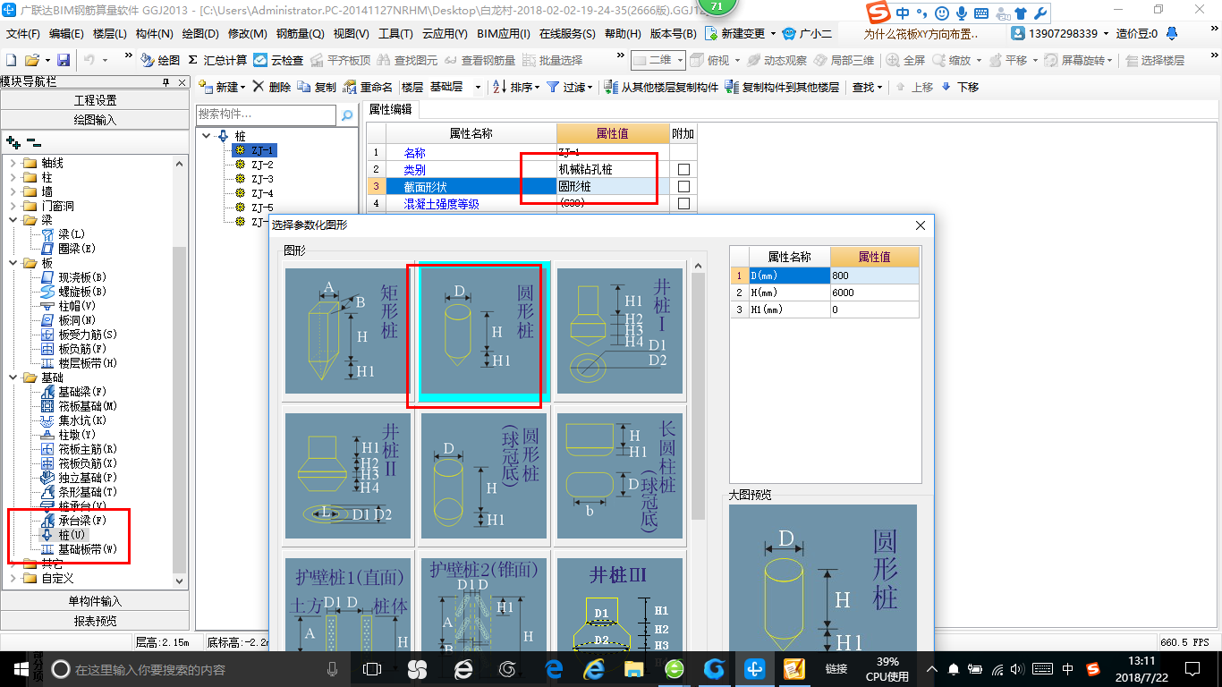Expand the 自定义 folder
The width and height of the screenshot is (1222, 687).
tap(13, 578)
